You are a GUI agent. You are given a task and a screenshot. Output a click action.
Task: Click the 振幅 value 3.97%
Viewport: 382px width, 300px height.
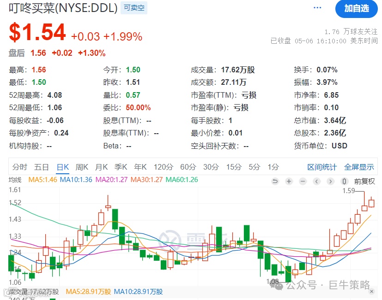(x=327, y=82)
